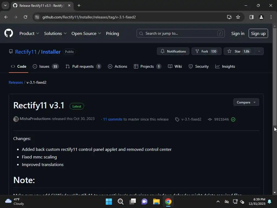This screenshot has width=277, height=208.
Task: Click MishaProductions avatar image
Action: pos(16,119)
